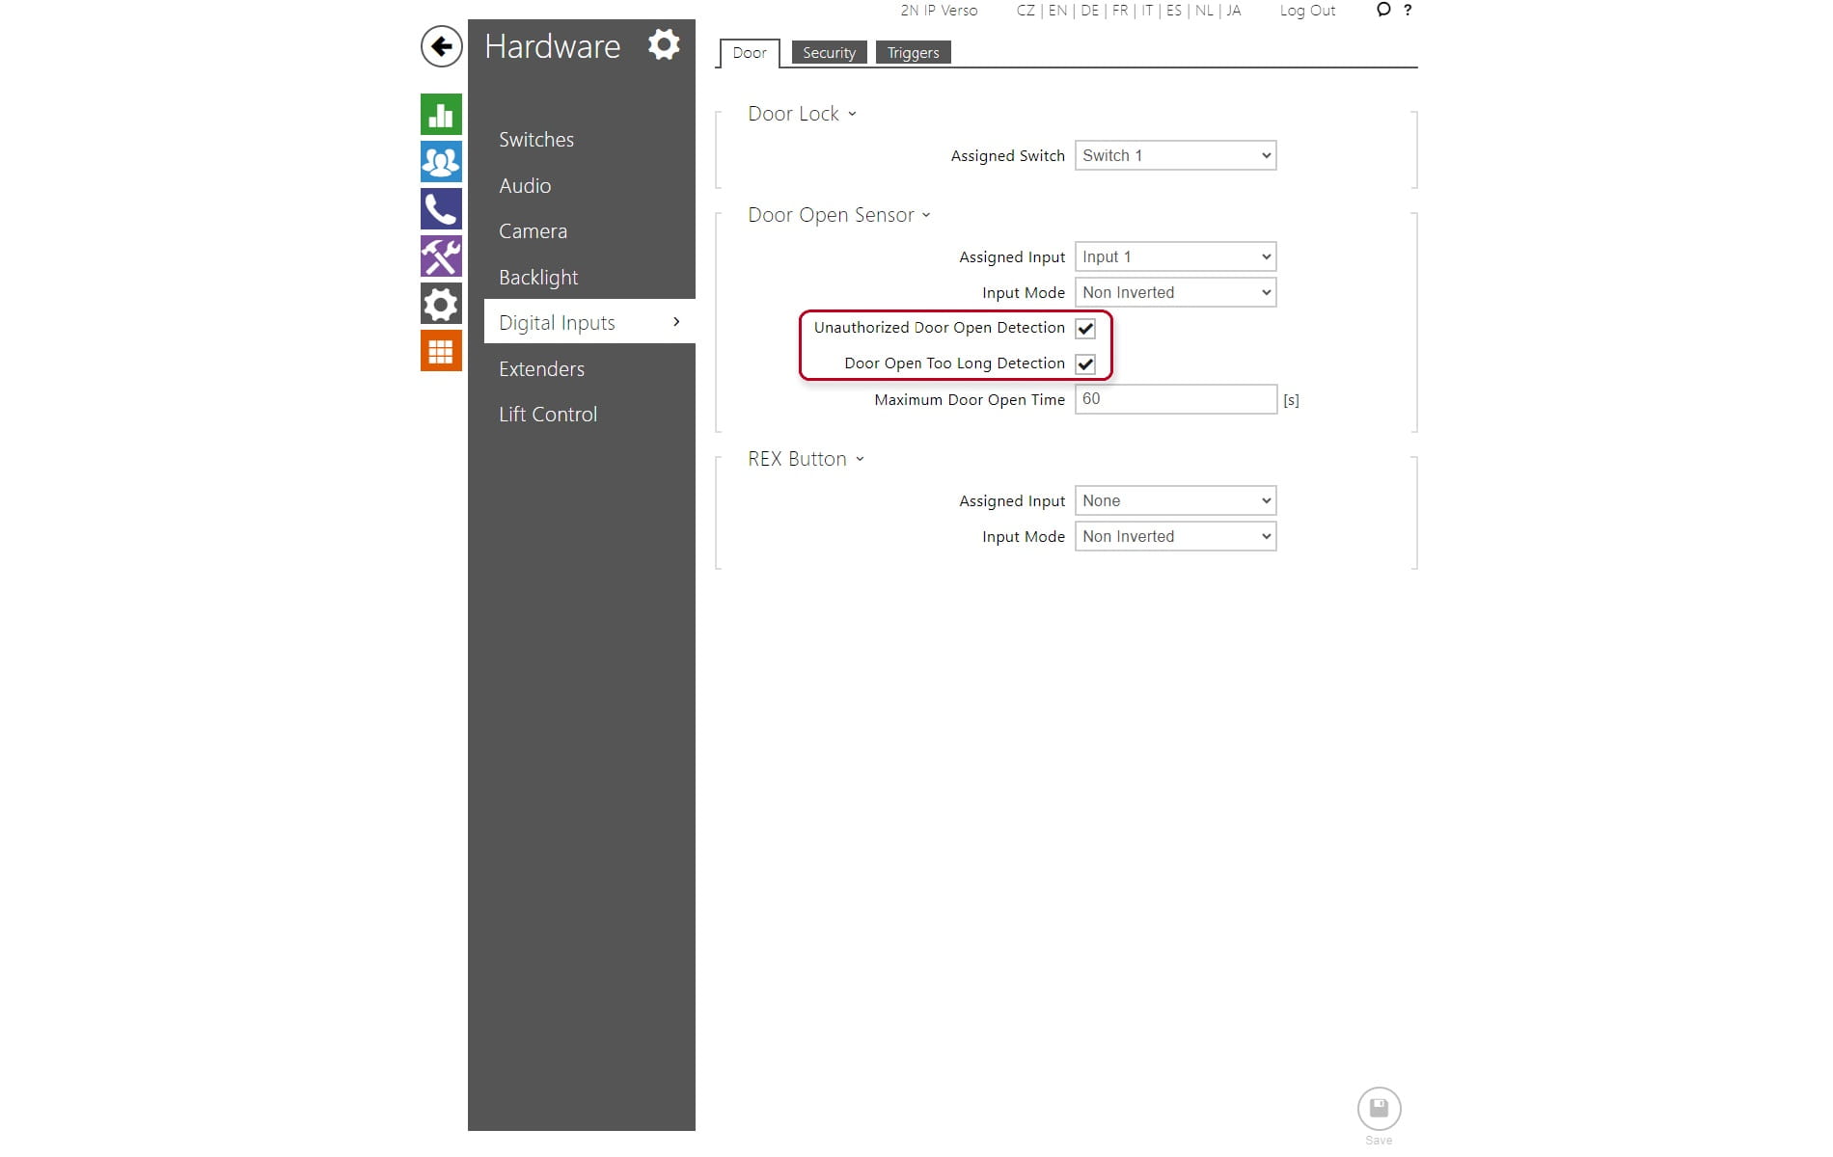Click the Save disk icon
Image resolution: width=1833 pixels, height=1157 pixels.
pos(1379,1109)
